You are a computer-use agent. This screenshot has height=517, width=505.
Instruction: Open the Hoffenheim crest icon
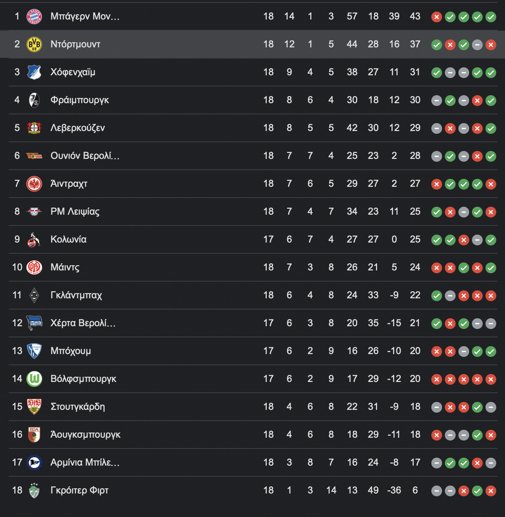click(34, 72)
